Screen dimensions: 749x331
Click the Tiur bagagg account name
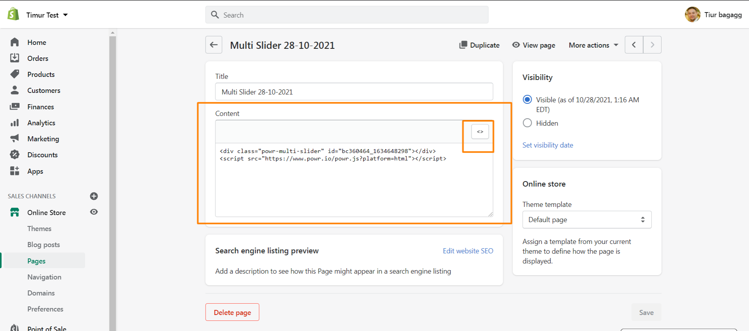click(x=723, y=14)
